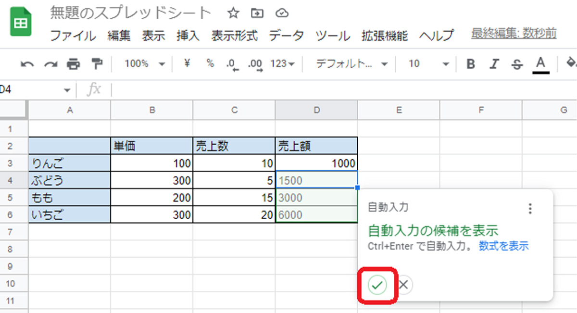The height and width of the screenshot is (313, 577).
Task: Select the もも cell
Action: tap(70, 198)
